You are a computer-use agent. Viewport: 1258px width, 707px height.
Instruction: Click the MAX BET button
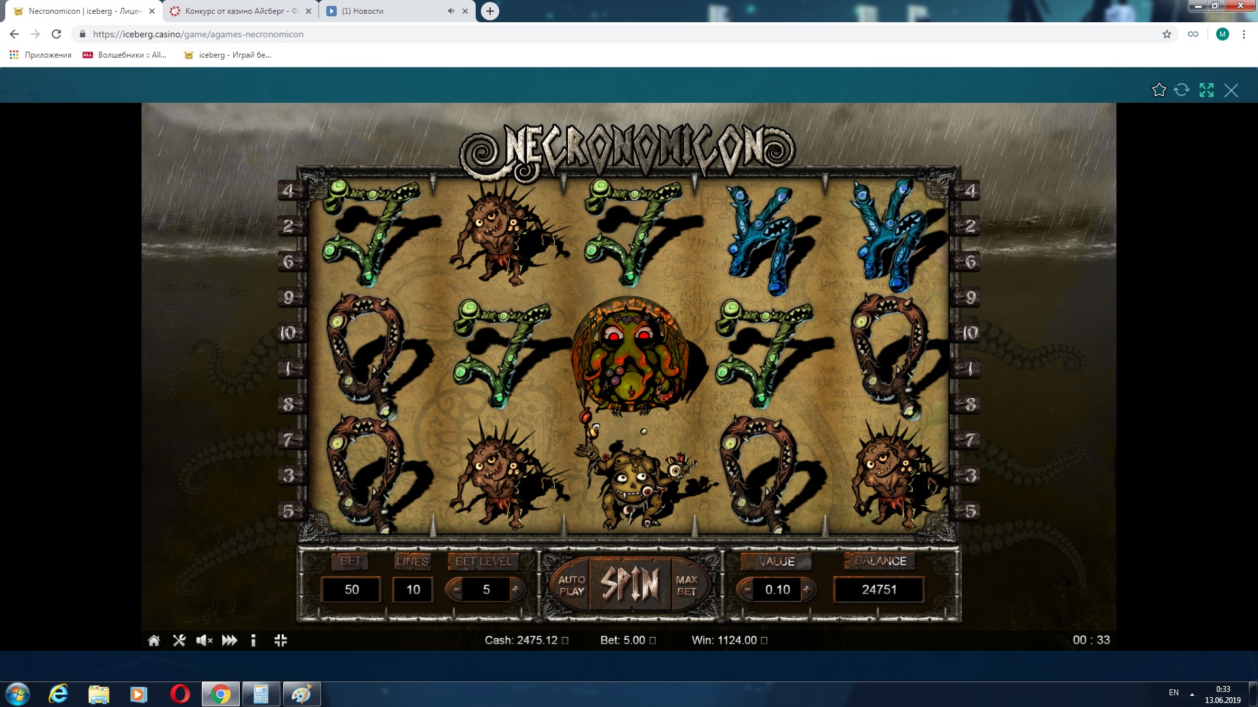point(686,585)
